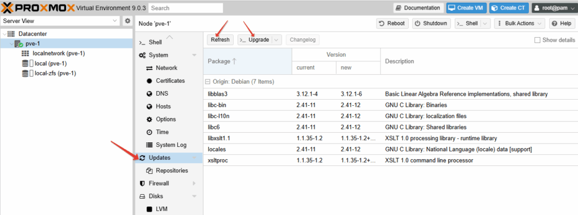Click the System gears icon
The width and height of the screenshot is (578, 215).
[142, 55]
